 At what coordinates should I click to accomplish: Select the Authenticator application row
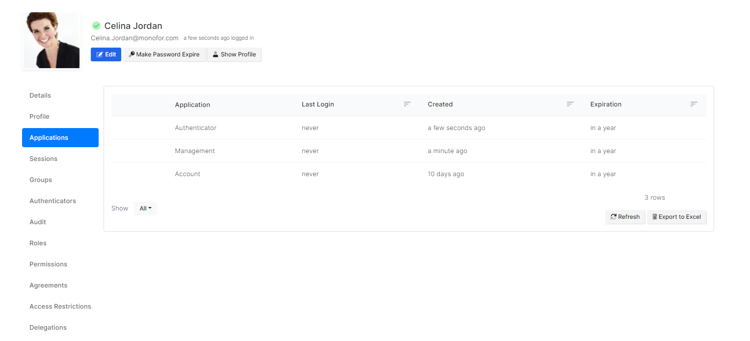(x=195, y=128)
